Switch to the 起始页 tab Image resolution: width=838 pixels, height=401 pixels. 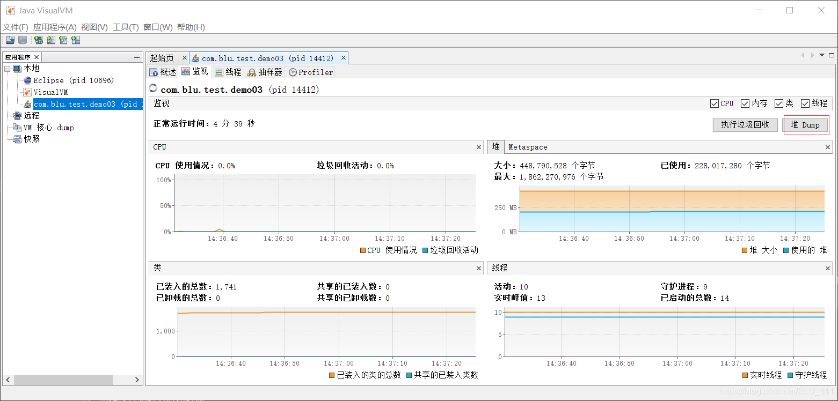coord(162,58)
